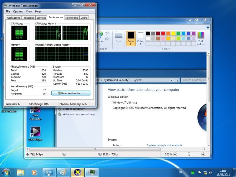Open Action Center flag tray icon
Viewport: 236px width, 177px height.
(199, 173)
